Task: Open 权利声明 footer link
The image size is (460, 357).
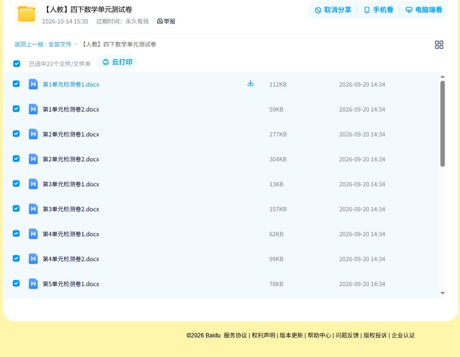Action: 263,335
